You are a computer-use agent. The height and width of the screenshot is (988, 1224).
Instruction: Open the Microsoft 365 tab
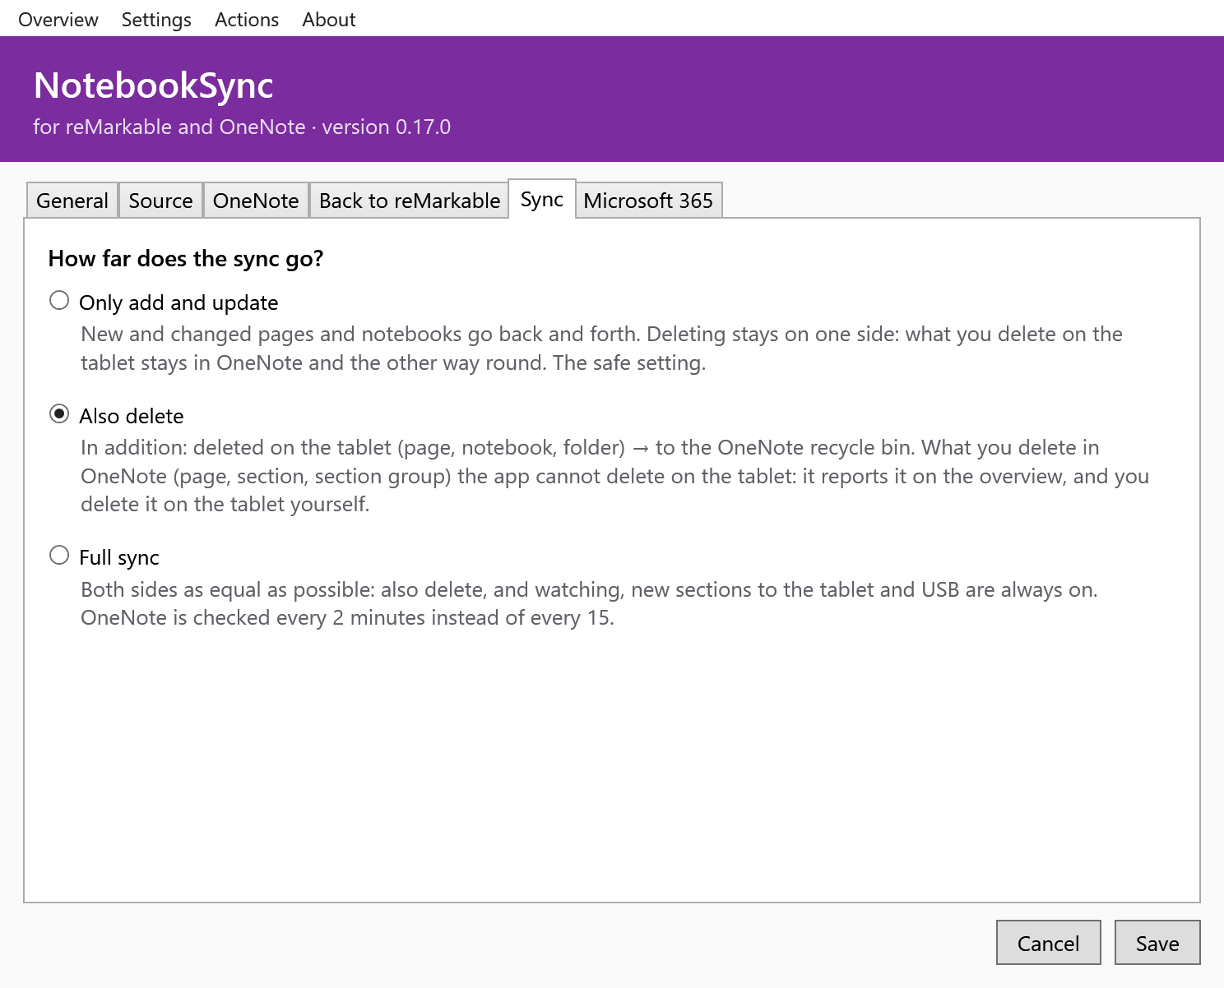648,201
